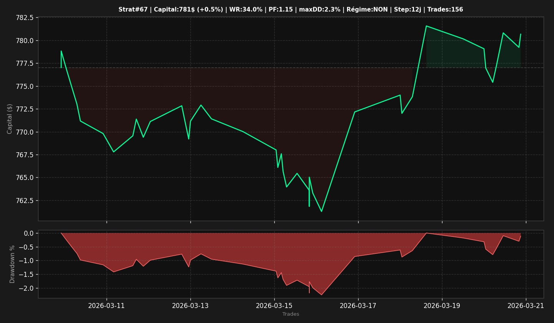This screenshot has height=323, width=554.
Task: Click the deepest point of the drawdown curve
Action: tap(322, 295)
